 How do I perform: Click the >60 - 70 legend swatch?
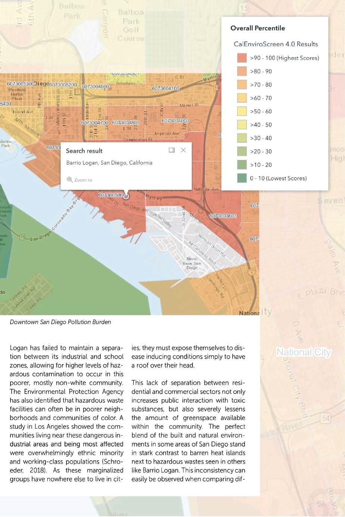coord(242,98)
